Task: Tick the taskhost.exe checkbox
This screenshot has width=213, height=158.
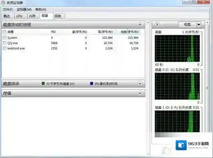Action: point(4,48)
